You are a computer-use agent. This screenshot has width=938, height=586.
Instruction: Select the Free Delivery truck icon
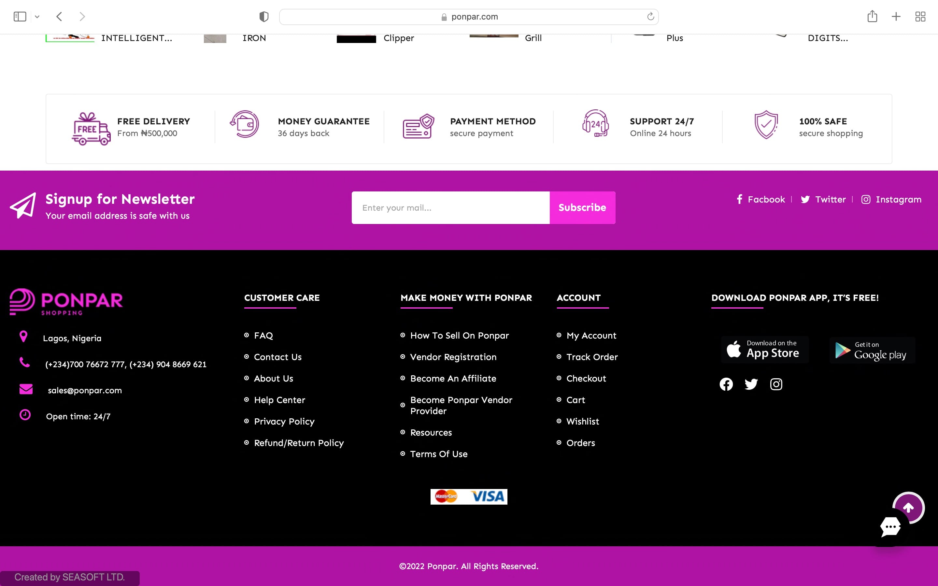[x=91, y=129]
